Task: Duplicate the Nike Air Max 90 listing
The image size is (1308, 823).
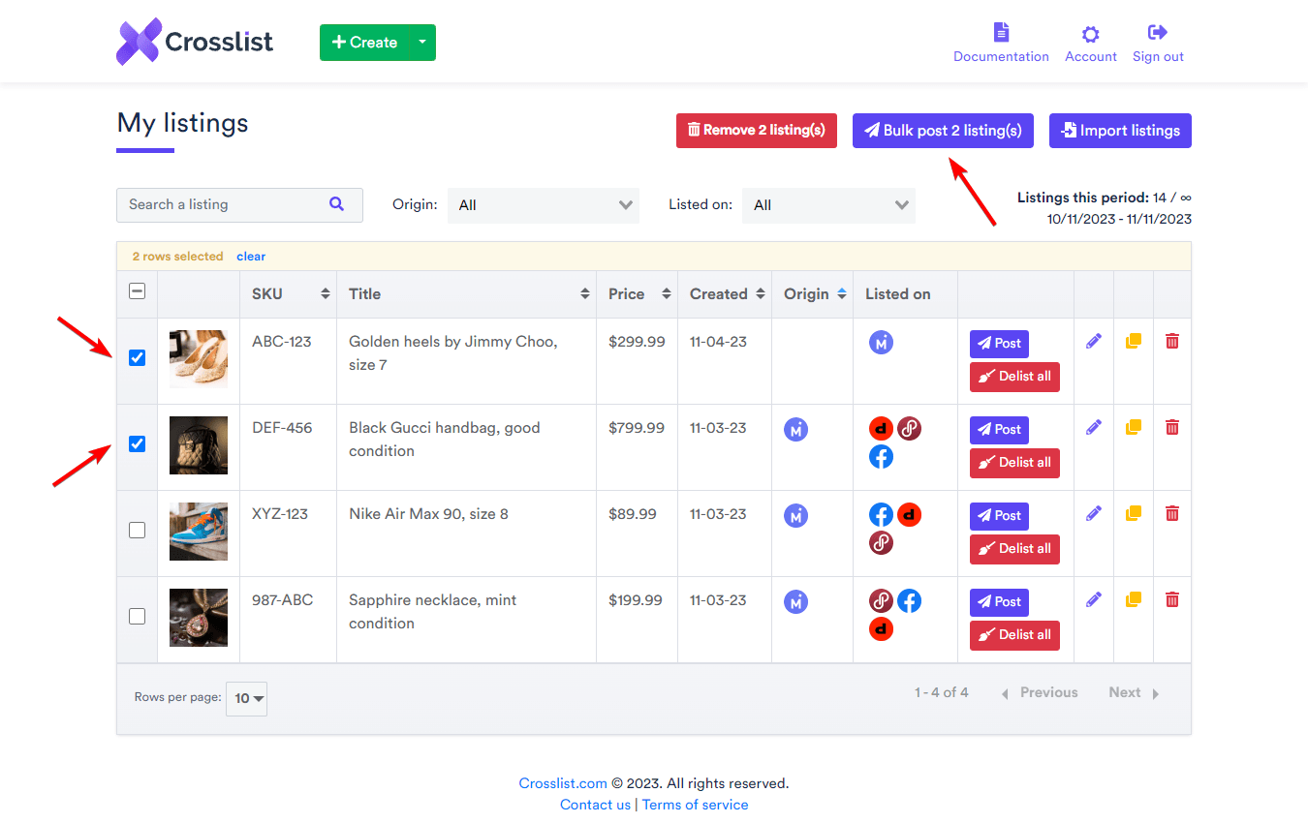Action: coord(1133,513)
